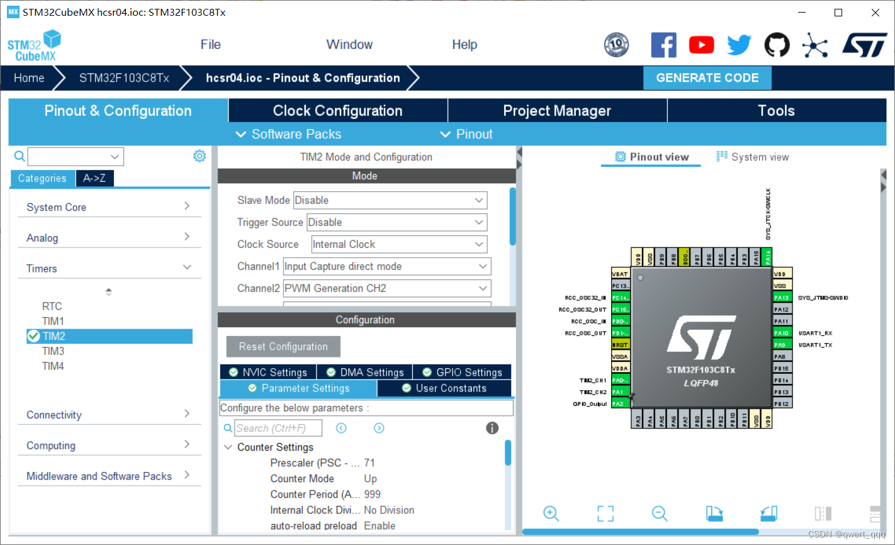Screen dimensions: 895x545
Task: Expand the Connectivity category
Action: (x=110, y=415)
